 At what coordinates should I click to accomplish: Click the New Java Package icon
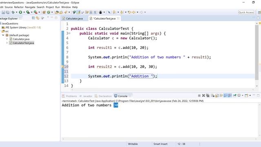coord(44,12)
